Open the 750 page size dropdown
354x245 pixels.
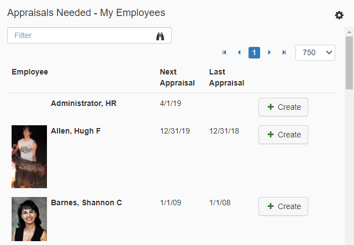315,52
